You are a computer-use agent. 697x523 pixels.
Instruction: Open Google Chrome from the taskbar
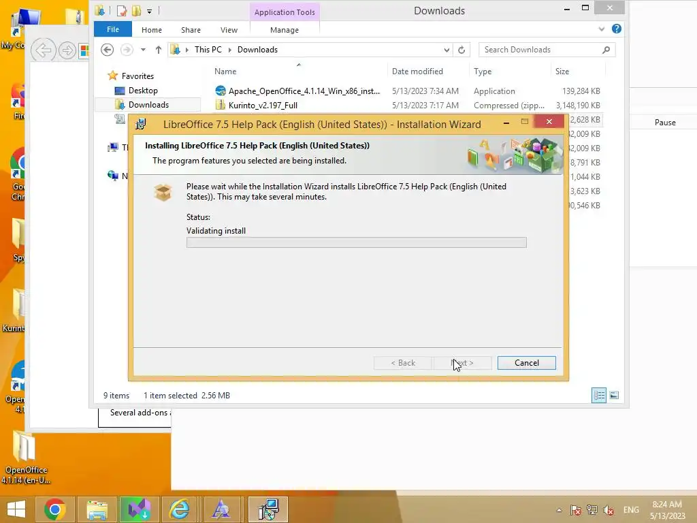[x=54, y=509]
